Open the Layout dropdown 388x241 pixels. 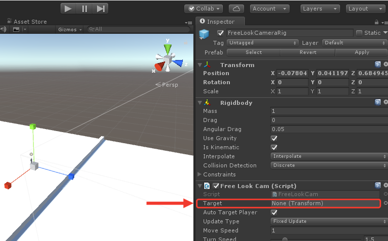pyautogui.click(x=365, y=9)
